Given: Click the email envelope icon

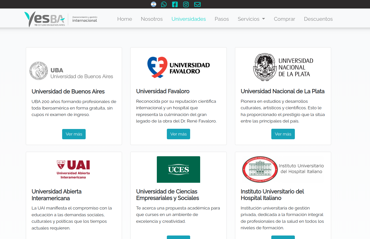Looking at the screenshot, I should click(x=197, y=4).
